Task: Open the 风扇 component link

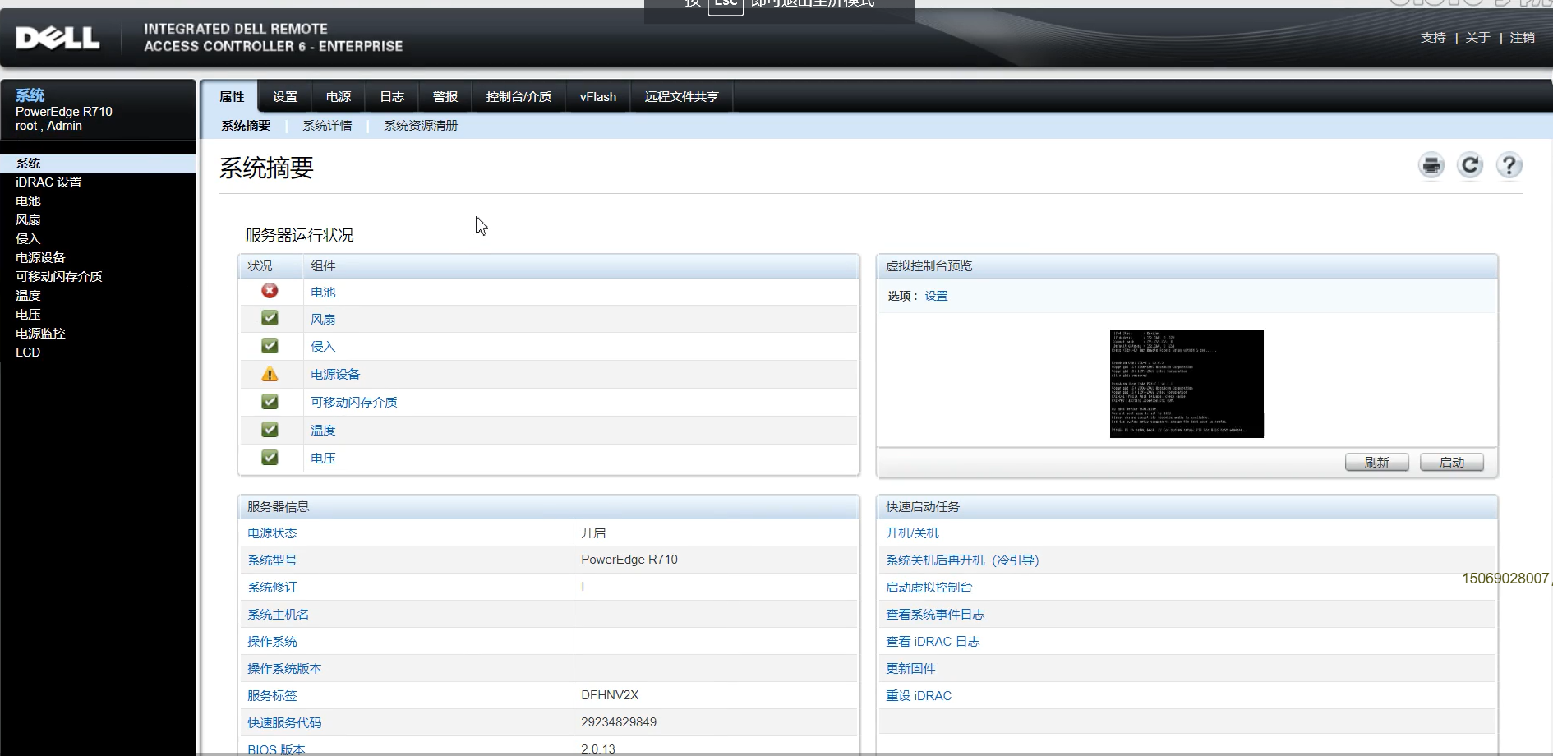Action: [x=323, y=319]
